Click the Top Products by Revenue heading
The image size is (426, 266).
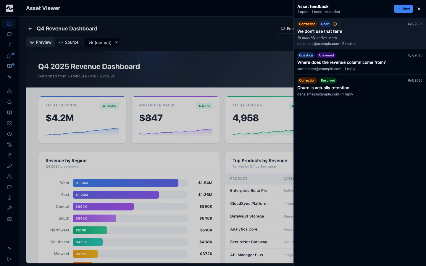coord(260,161)
